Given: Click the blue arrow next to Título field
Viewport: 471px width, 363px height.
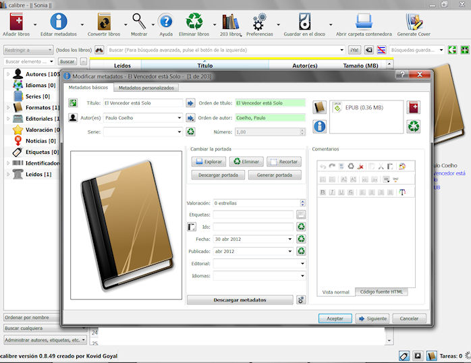Looking at the screenshot, I should [x=190, y=103].
